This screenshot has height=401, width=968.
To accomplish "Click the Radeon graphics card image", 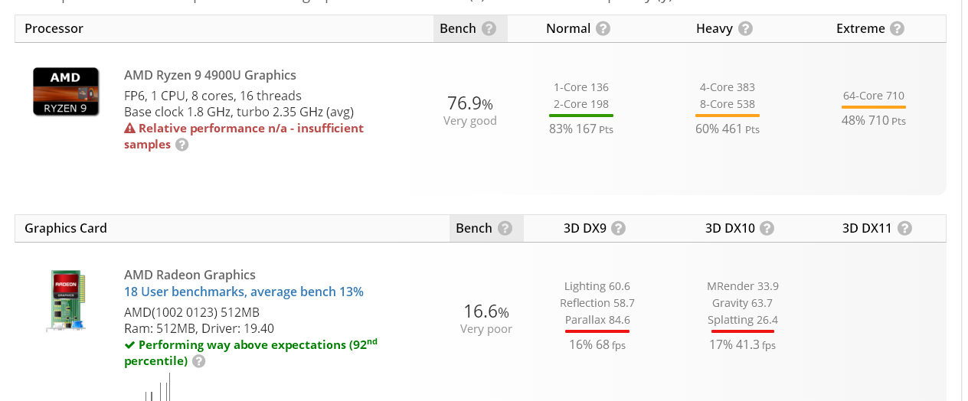I will [67, 301].
